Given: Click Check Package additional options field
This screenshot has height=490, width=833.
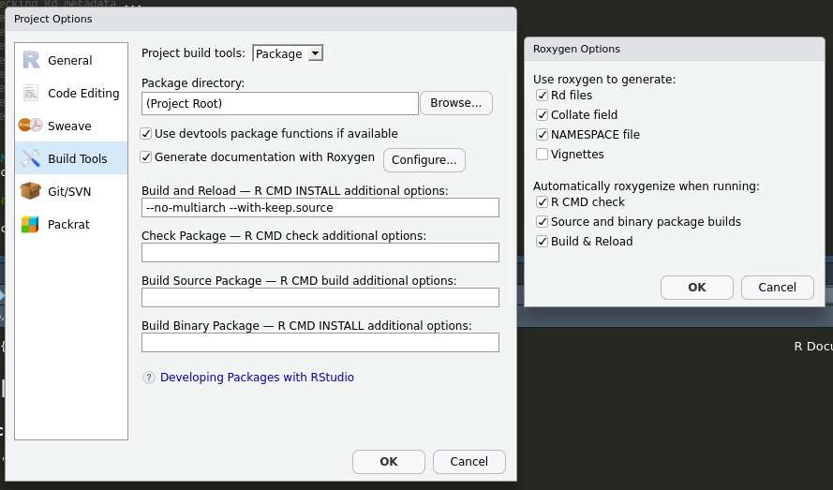Looking at the screenshot, I should [x=320, y=253].
